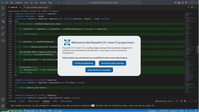199x112 pixels.
Task: Click the iceoryx_hoofs breadcrumb
Action: click(13, 11)
